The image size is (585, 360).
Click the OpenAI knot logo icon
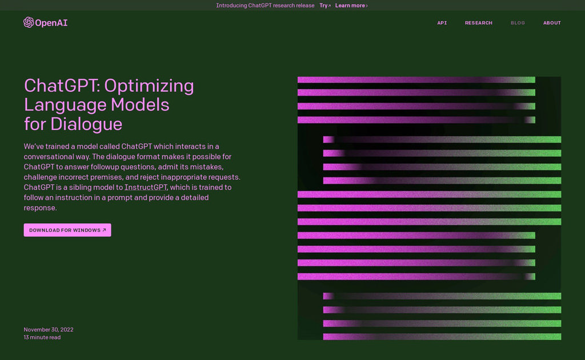[x=29, y=22]
